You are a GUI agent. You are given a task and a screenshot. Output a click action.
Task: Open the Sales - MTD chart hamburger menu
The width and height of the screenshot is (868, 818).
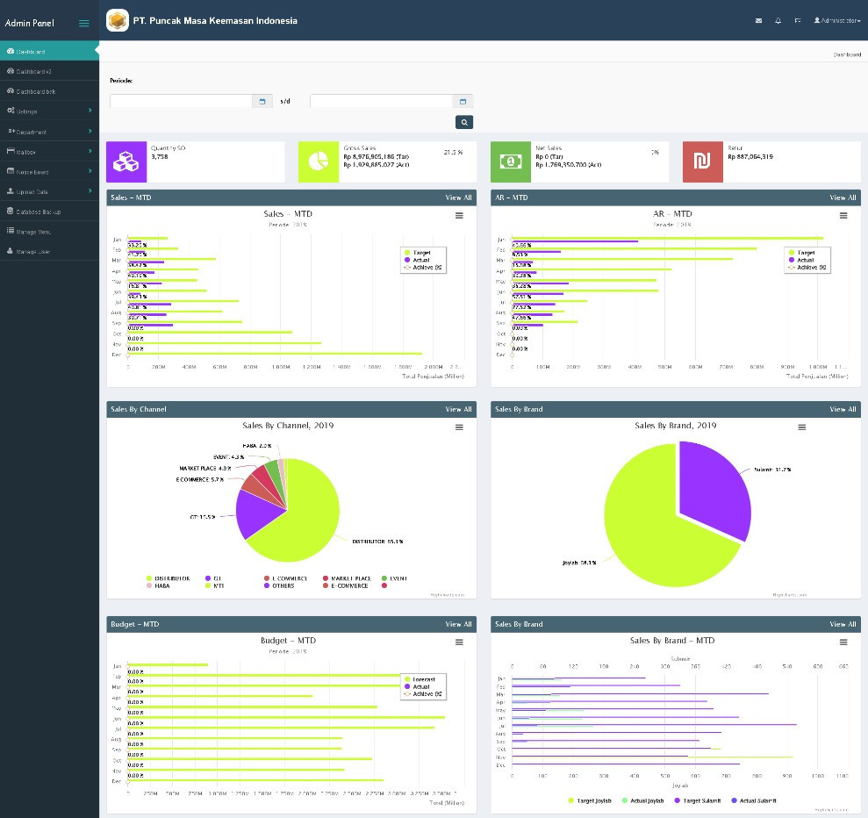[x=459, y=215]
